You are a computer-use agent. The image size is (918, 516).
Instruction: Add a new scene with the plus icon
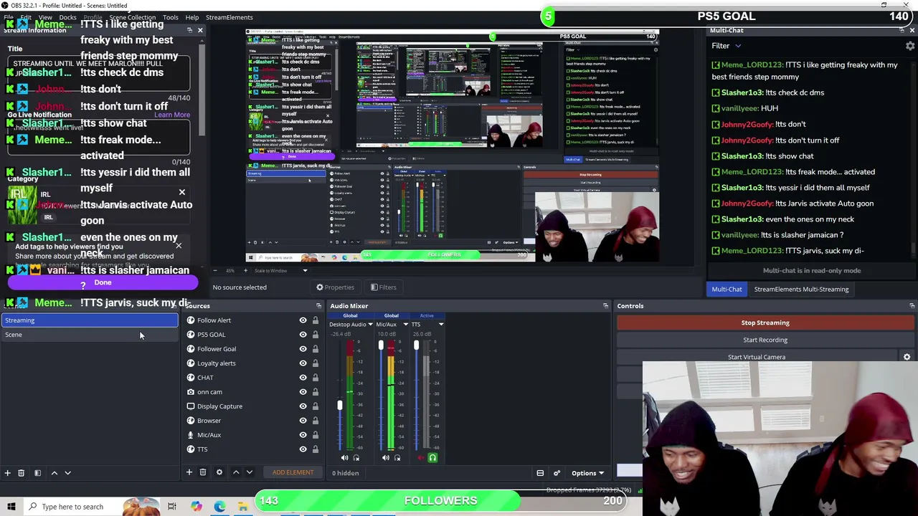coord(8,473)
